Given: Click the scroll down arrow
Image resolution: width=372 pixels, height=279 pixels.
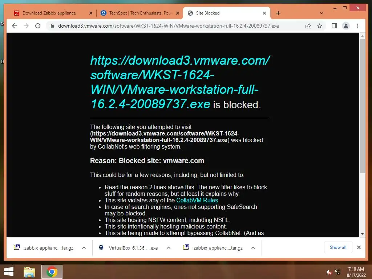Looking at the screenshot, I should point(362,234).
